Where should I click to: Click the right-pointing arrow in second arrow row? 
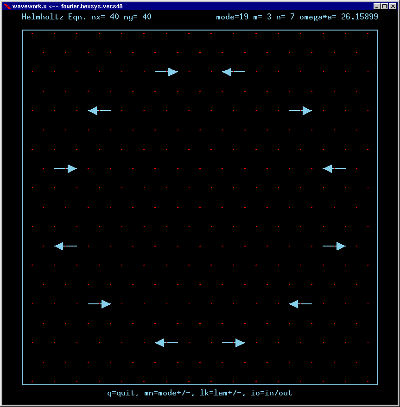tap(300, 111)
